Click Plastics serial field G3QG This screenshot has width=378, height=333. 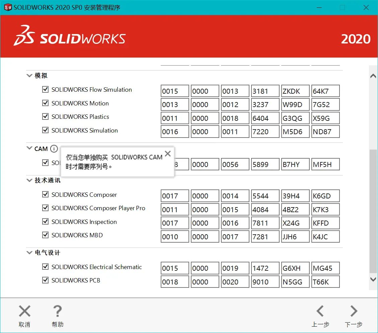295,118
